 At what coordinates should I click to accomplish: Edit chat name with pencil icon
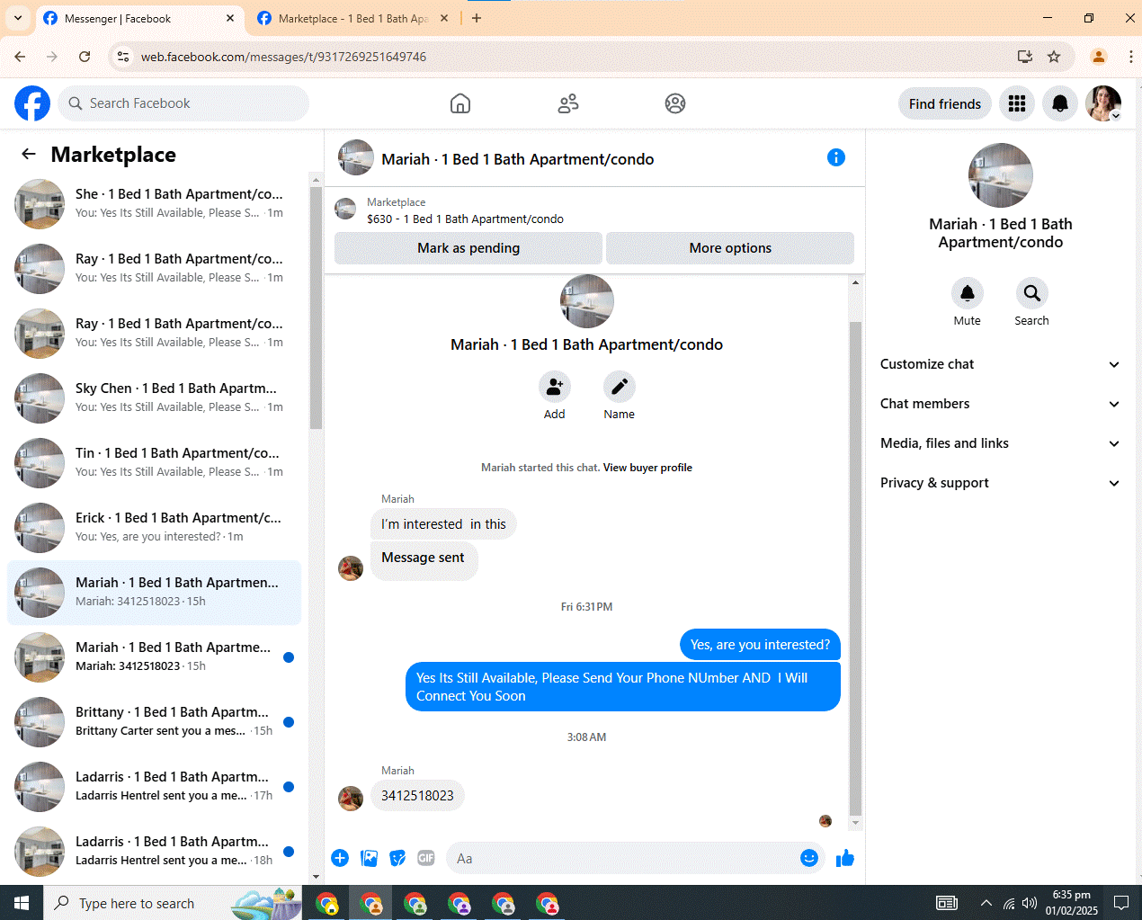pos(620,387)
